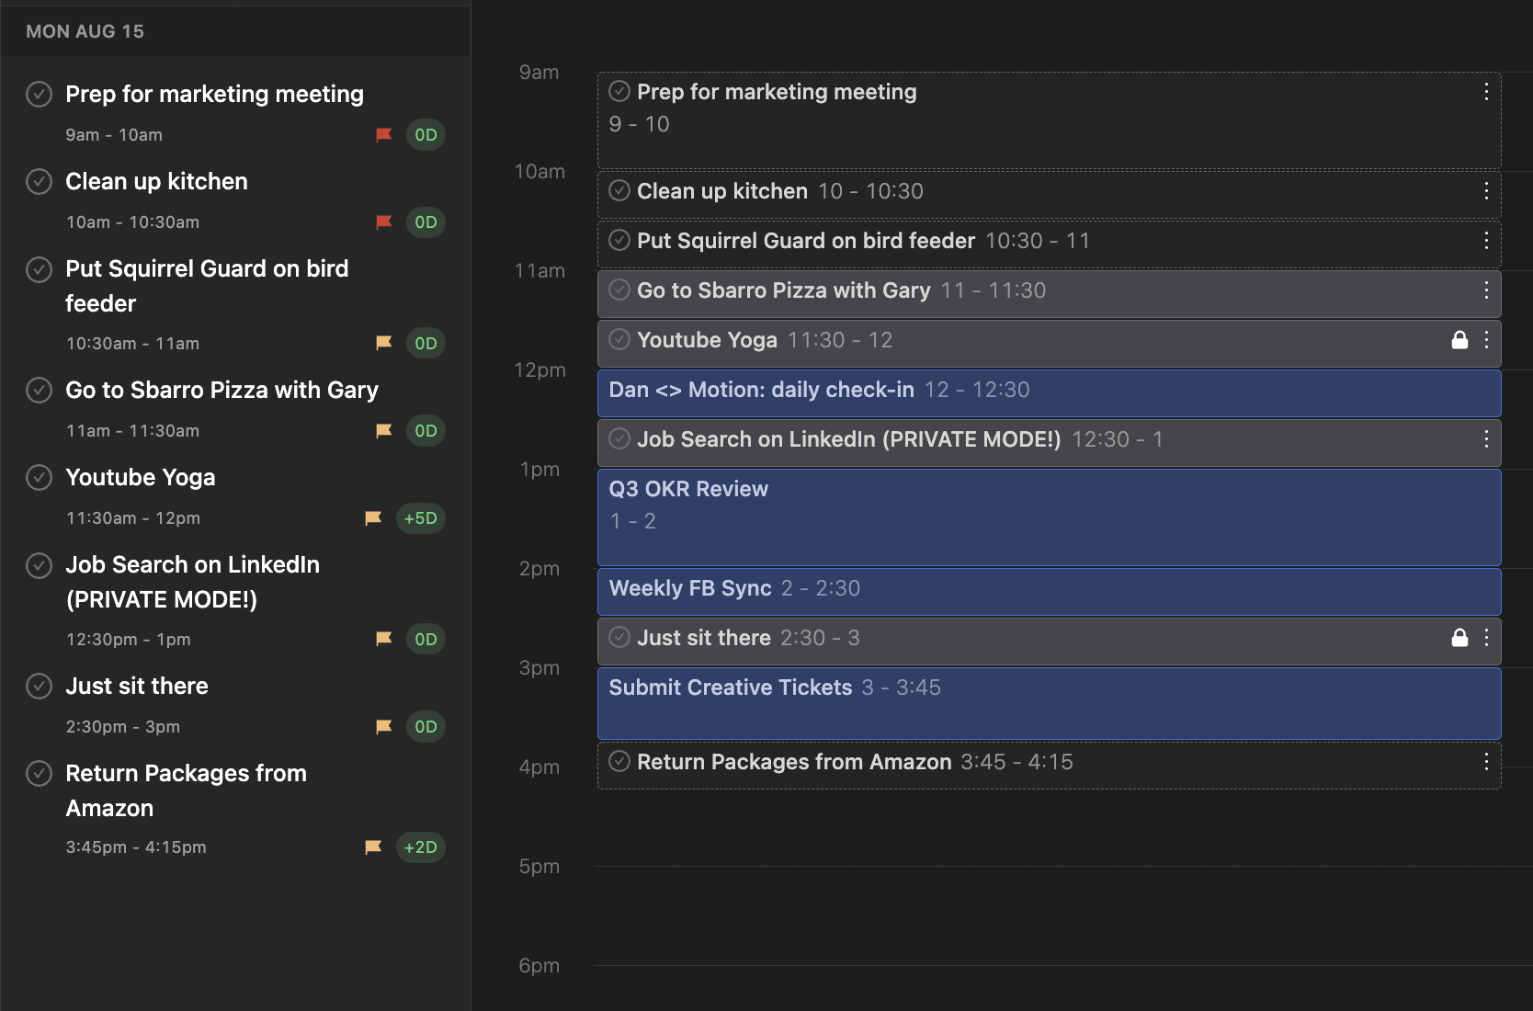Click the yellow flag icon beside Youtube Yoga
The height and width of the screenshot is (1011, 1533).
(x=372, y=517)
